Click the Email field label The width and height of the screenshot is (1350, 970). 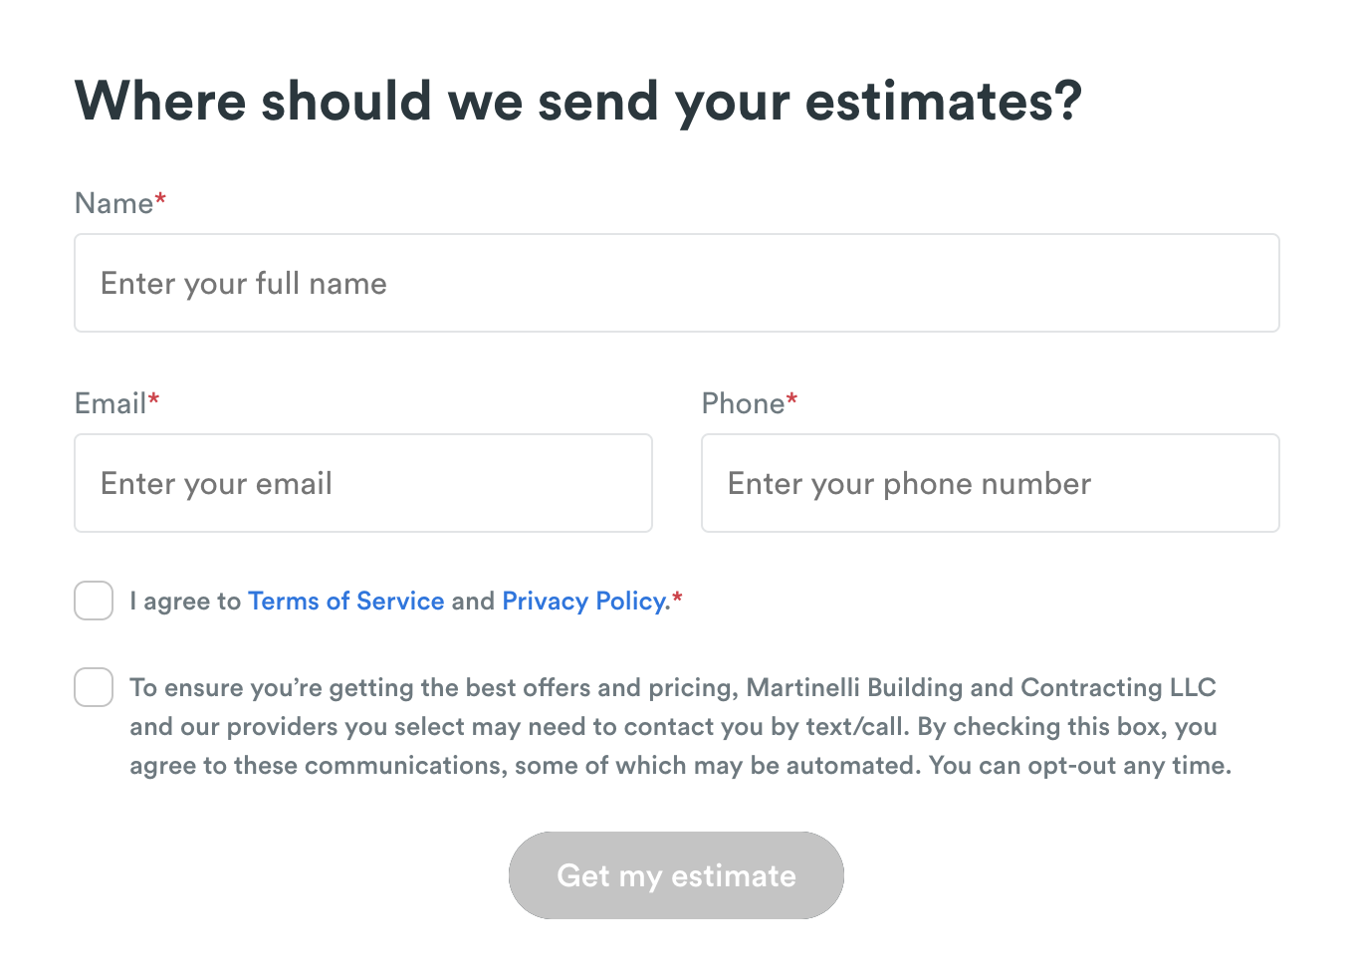coord(111,403)
